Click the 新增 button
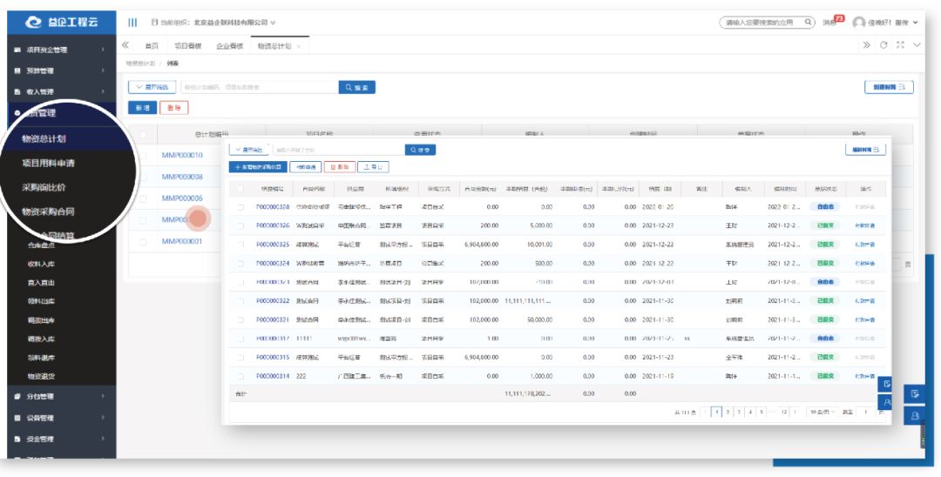The height and width of the screenshot is (477, 941). pyautogui.click(x=142, y=108)
